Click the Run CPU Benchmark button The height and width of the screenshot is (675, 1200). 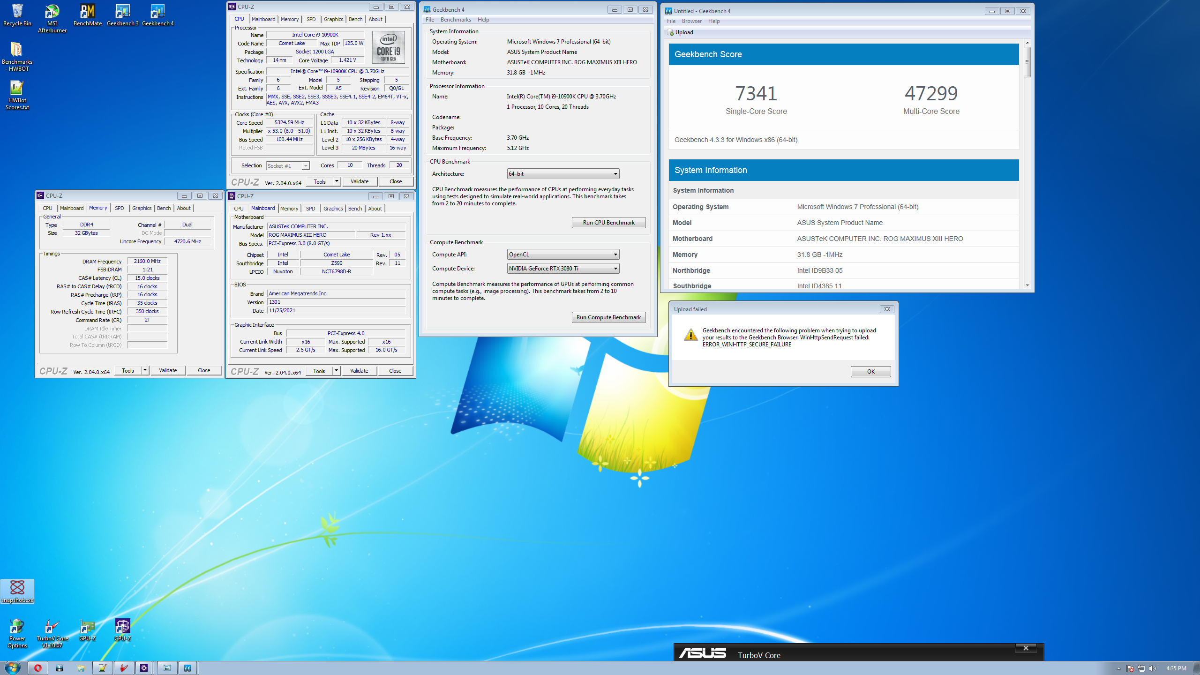[x=608, y=223]
